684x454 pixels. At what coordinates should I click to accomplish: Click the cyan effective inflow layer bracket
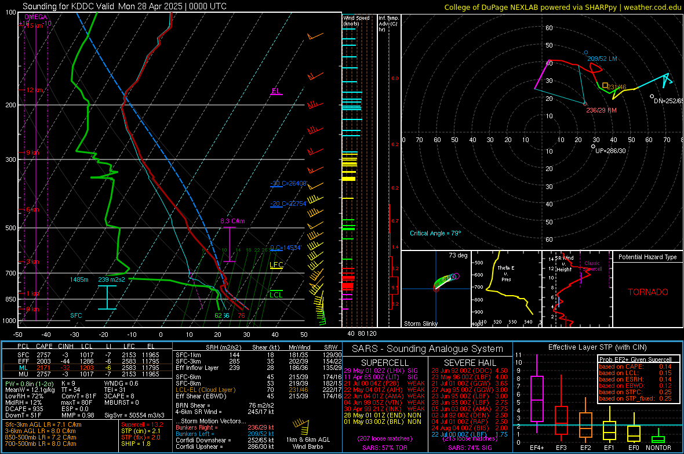(107, 297)
